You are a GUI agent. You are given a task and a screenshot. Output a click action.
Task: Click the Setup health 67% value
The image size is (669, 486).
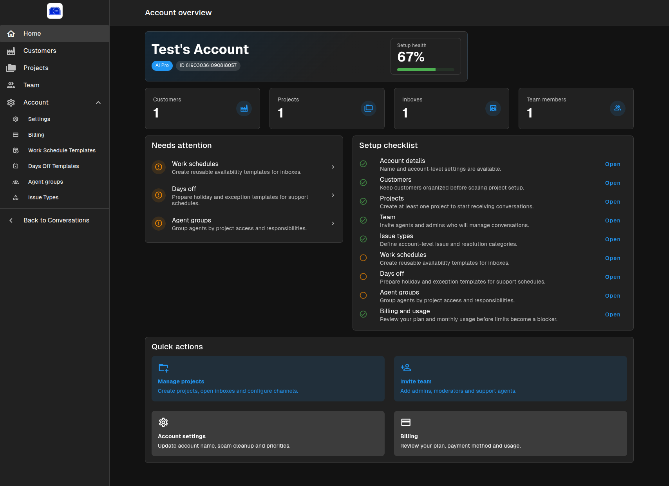(x=411, y=57)
